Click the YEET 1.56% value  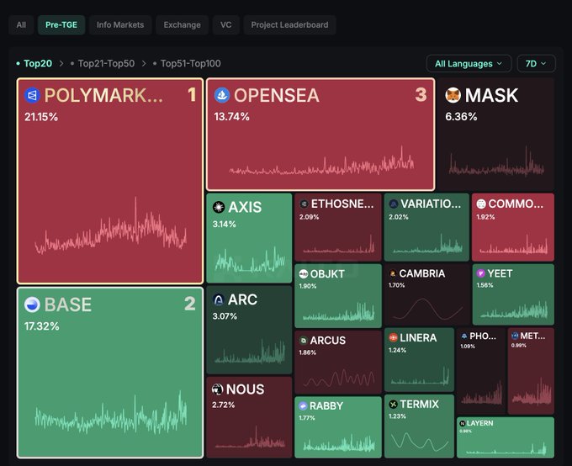click(485, 285)
